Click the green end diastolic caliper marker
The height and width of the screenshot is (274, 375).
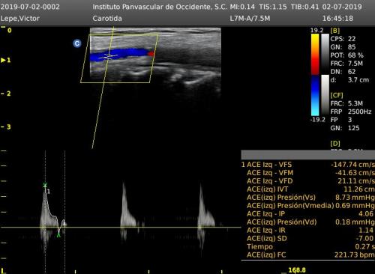tap(58, 235)
